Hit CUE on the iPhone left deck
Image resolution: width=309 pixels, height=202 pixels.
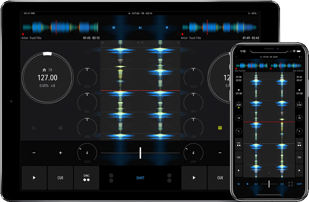pos(239,157)
